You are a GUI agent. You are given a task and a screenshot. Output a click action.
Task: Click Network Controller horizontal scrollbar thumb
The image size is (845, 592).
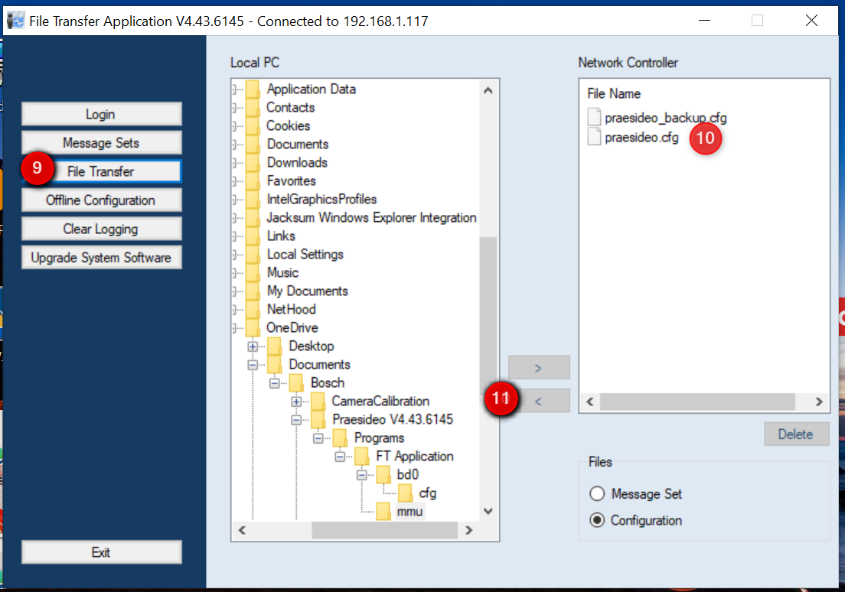pyautogui.click(x=697, y=402)
